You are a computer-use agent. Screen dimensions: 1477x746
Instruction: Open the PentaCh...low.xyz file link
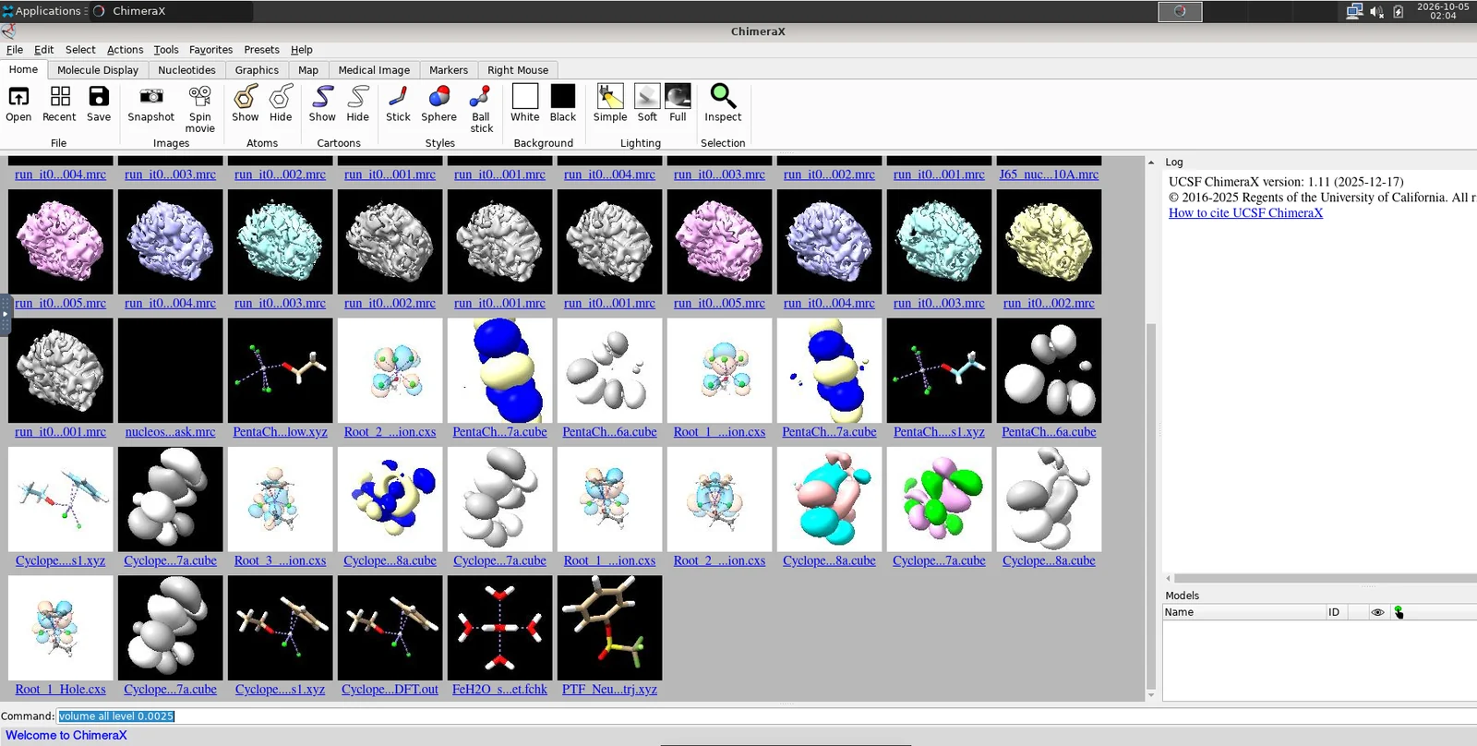pyautogui.click(x=281, y=432)
